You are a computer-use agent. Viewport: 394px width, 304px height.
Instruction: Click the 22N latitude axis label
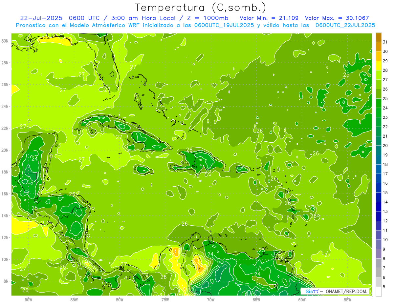coord(6,128)
